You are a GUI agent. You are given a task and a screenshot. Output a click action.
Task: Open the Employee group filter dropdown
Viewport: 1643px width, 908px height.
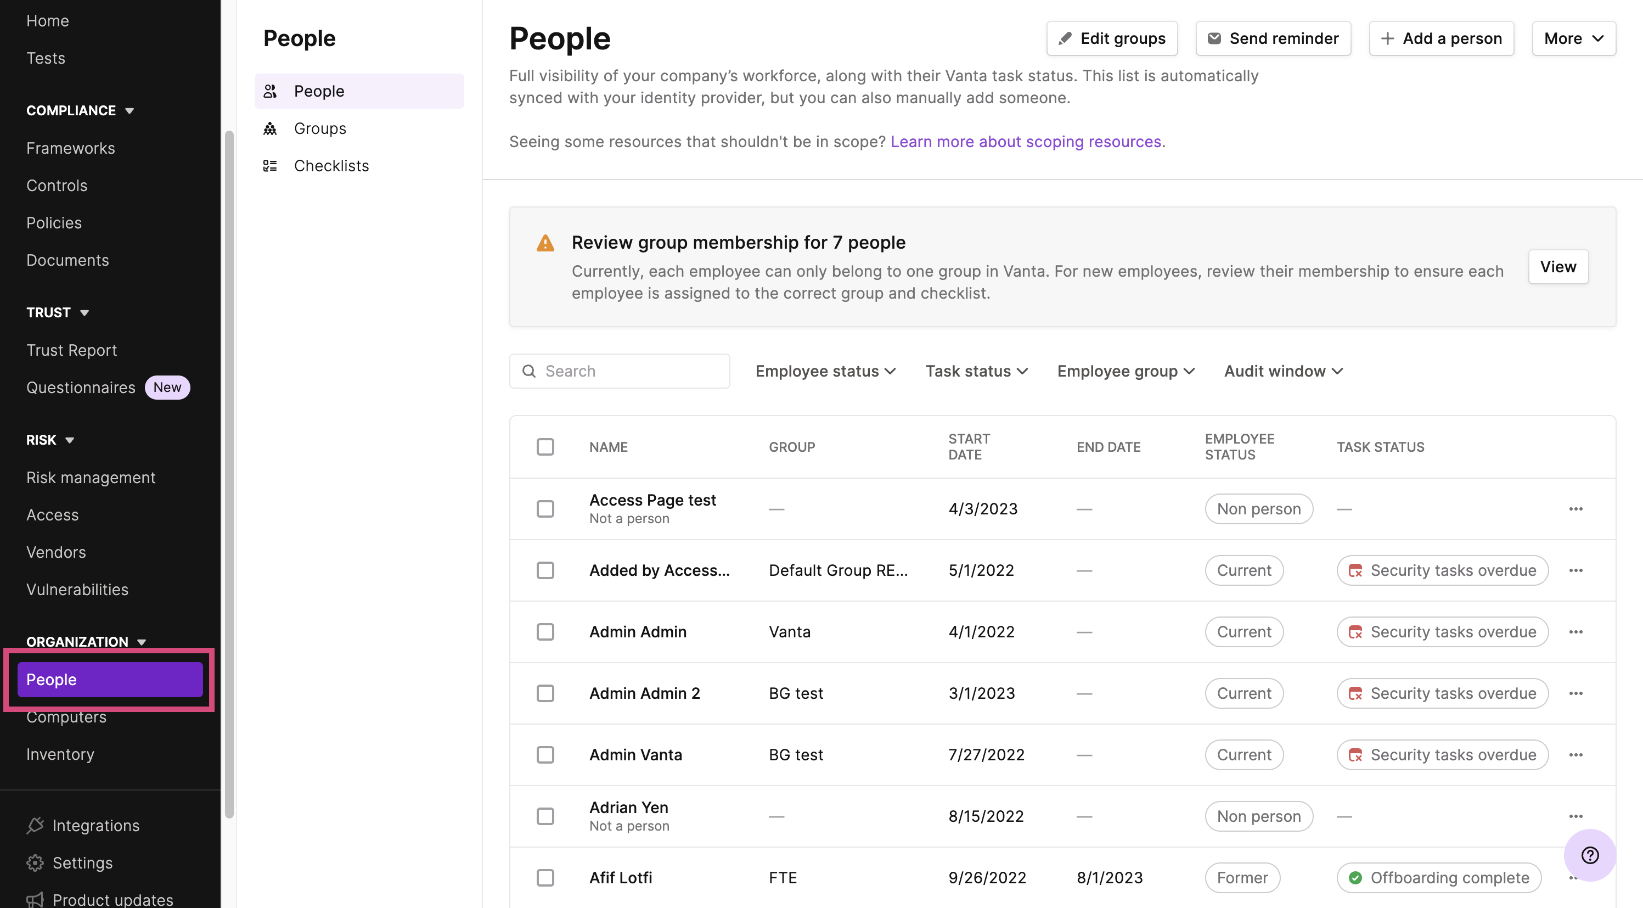(x=1126, y=371)
